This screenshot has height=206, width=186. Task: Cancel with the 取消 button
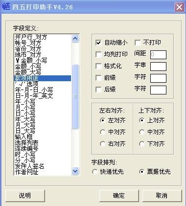tap(162, 195)
